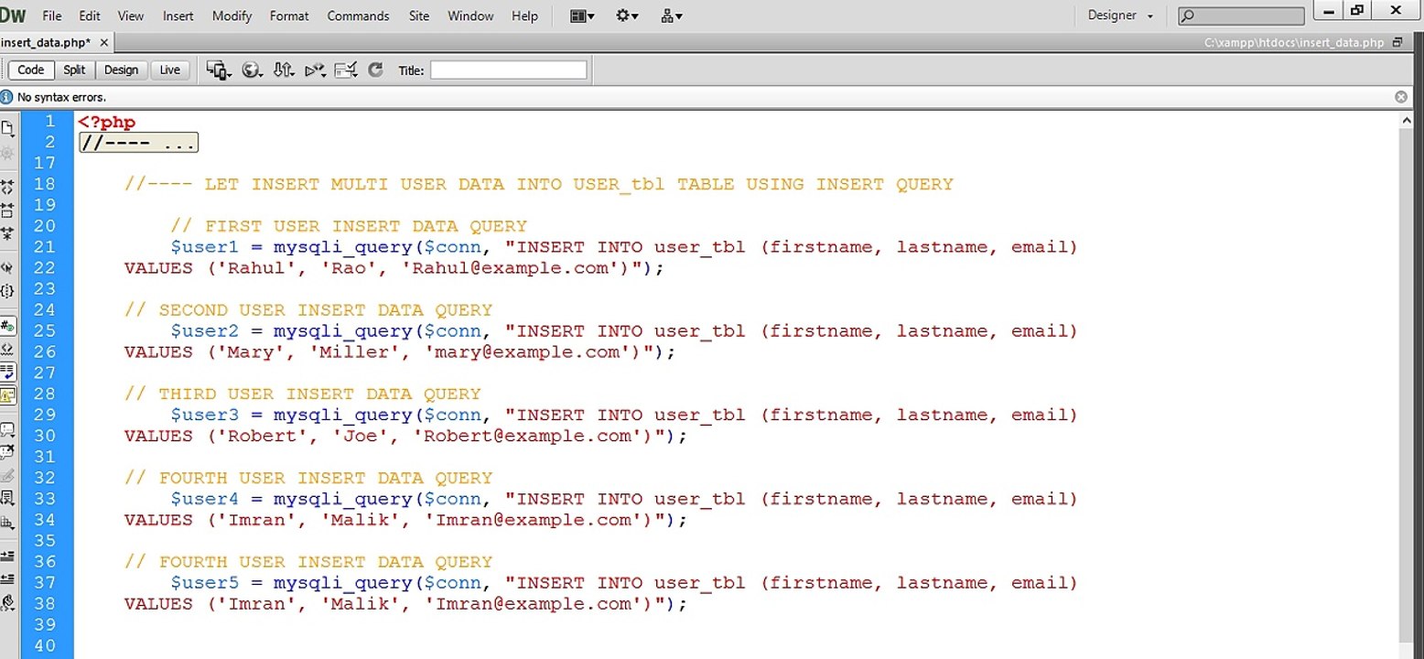The height and width of the screenshot is (659, 1424).
Task: Switch to Design view
Action: (x=121, y=70)
